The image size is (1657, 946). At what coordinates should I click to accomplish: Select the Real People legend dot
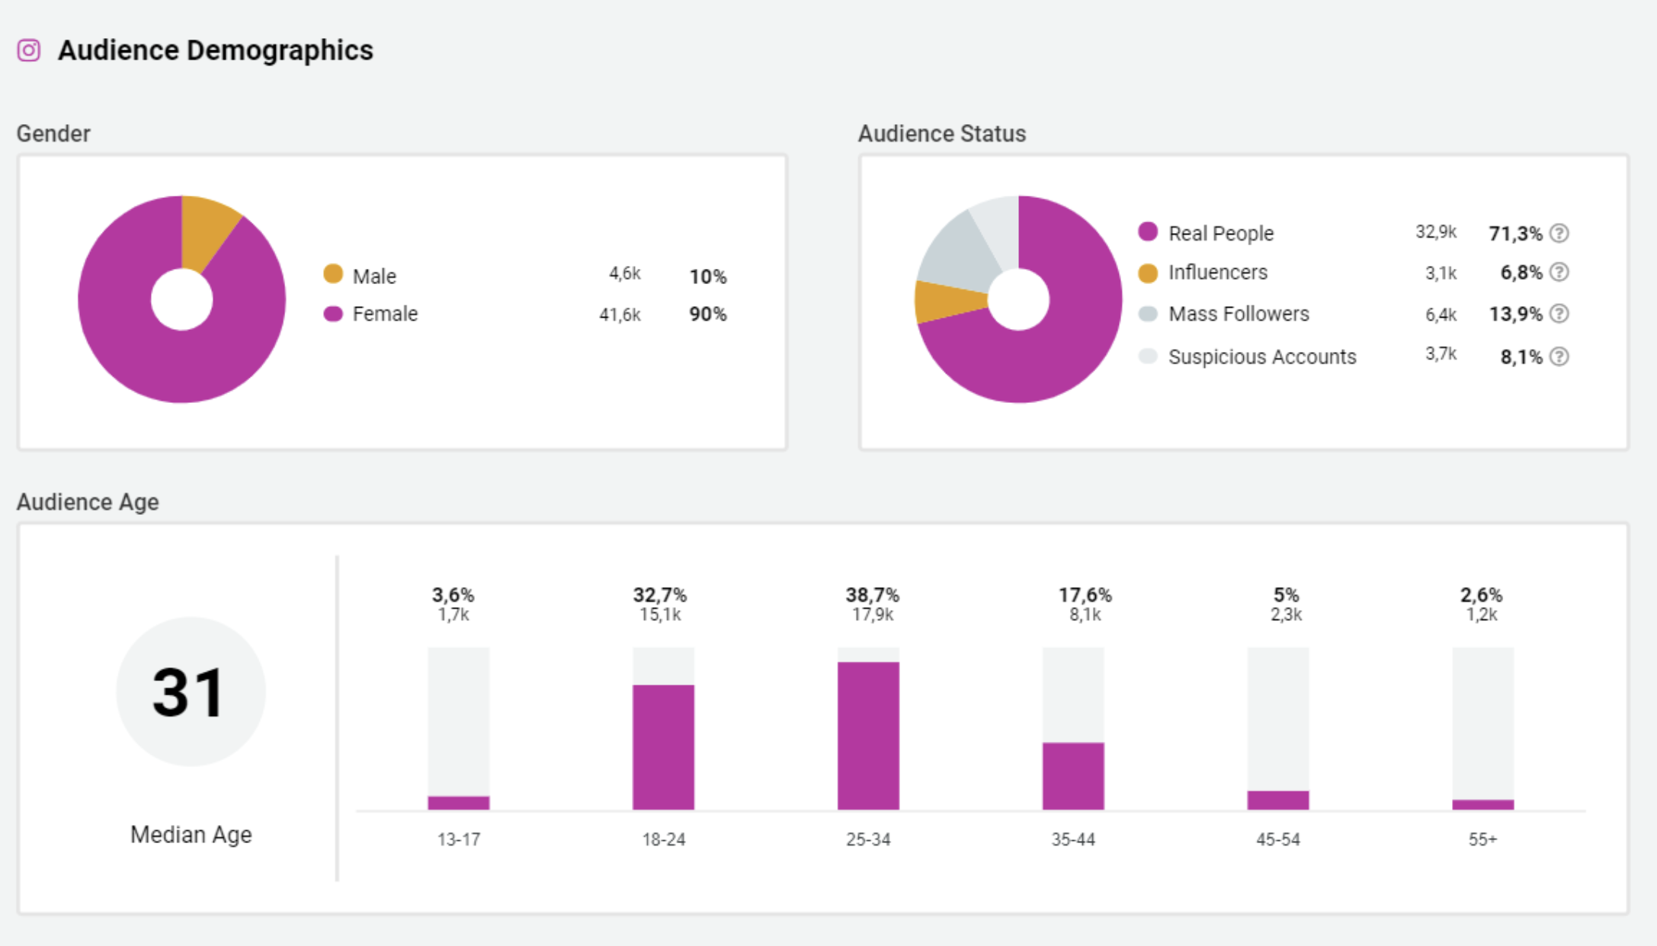coord(1148,232)
